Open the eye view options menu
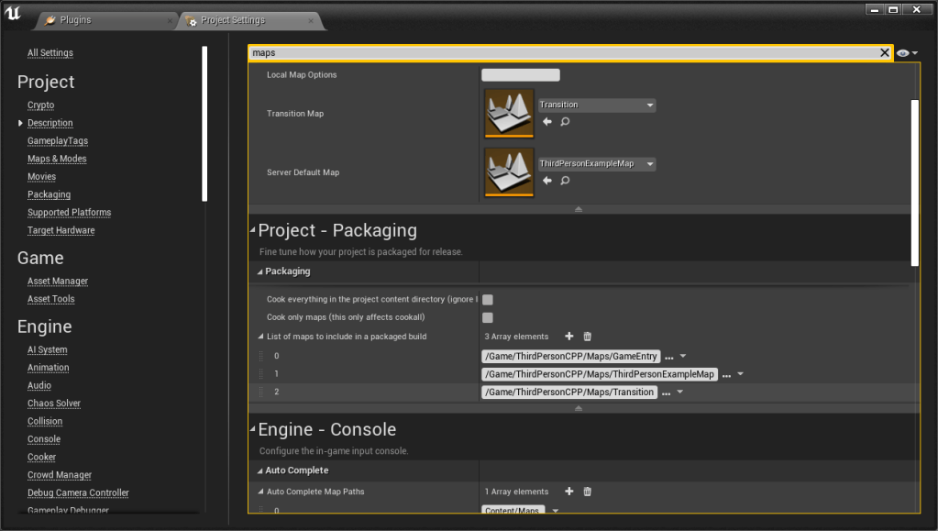The image size is (938, 531). (906, 53)
